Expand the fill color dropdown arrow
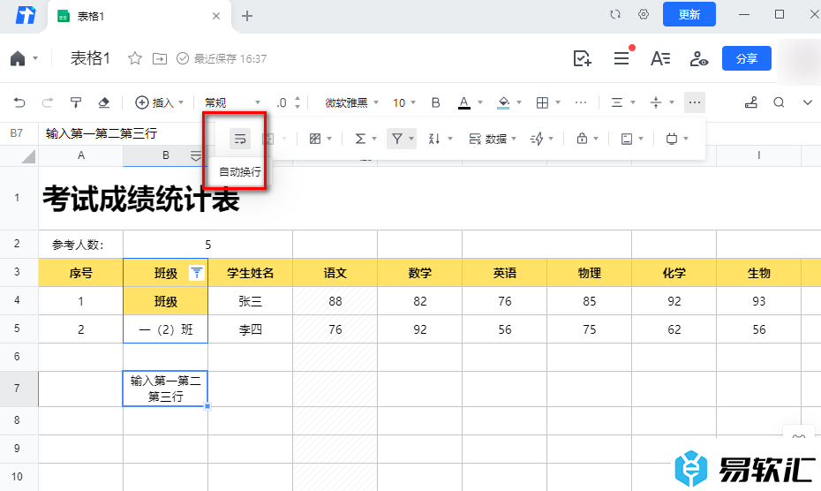Image resolution: width=821 pixels, height=491 pixels. tap(519, 102)
